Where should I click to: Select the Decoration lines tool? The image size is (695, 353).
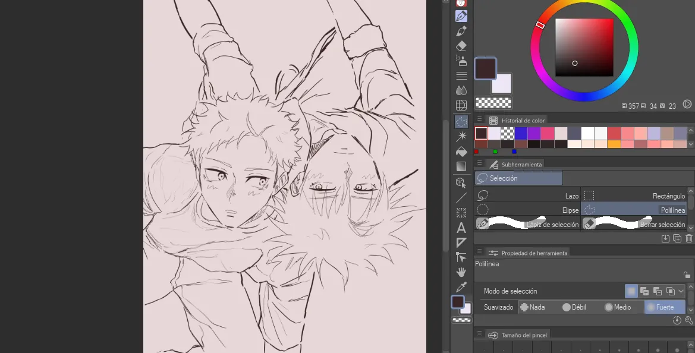click(x=461, y=75)
